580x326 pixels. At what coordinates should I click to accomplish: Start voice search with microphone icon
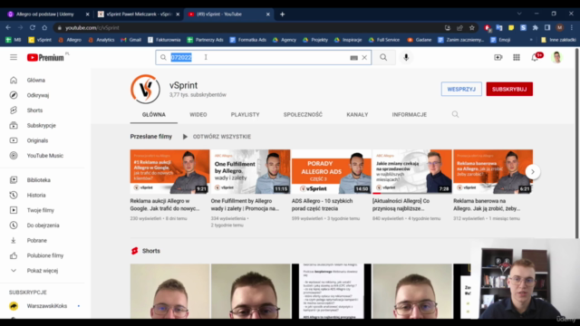[x=406, y=57]
